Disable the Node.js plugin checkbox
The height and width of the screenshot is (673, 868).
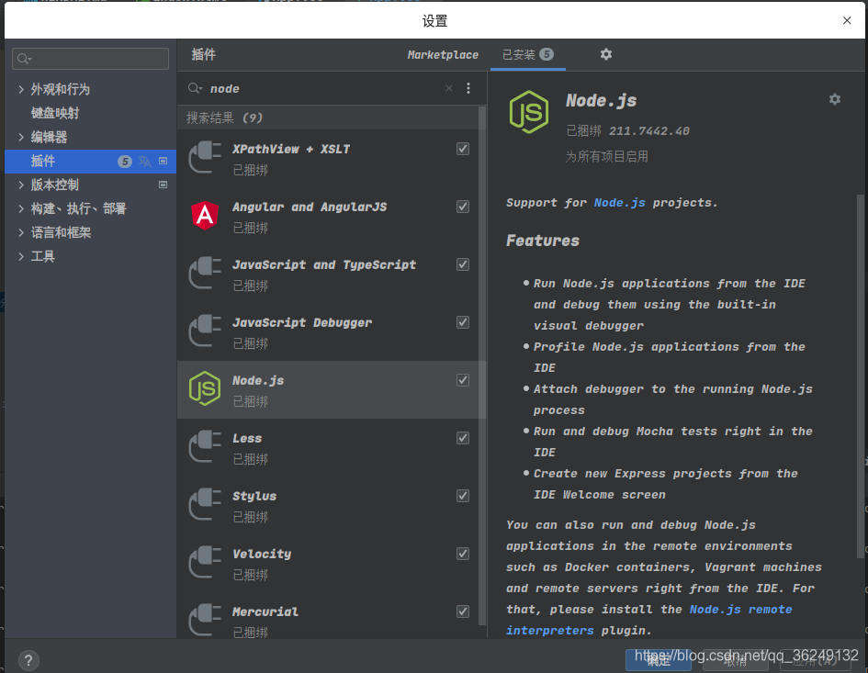(463, 379)
